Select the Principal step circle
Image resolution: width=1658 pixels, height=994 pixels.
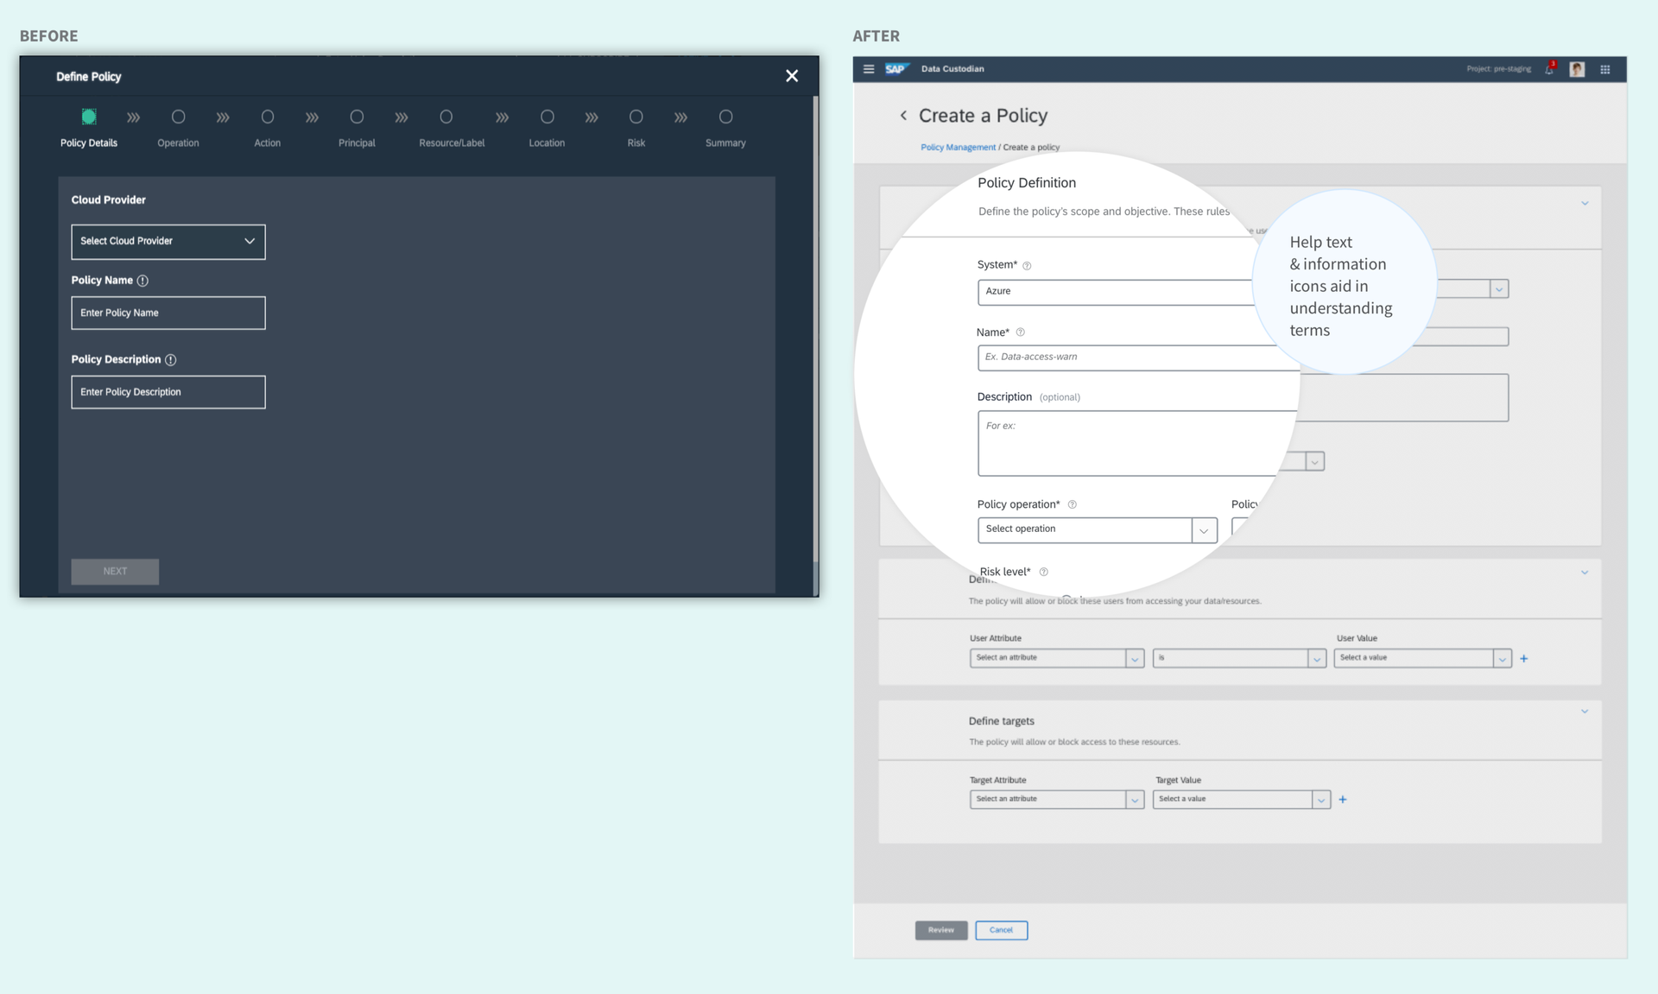357,117
